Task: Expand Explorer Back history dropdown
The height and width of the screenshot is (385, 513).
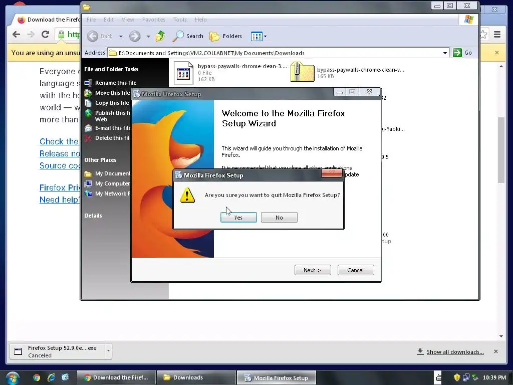Action: [x=121, y=36]
